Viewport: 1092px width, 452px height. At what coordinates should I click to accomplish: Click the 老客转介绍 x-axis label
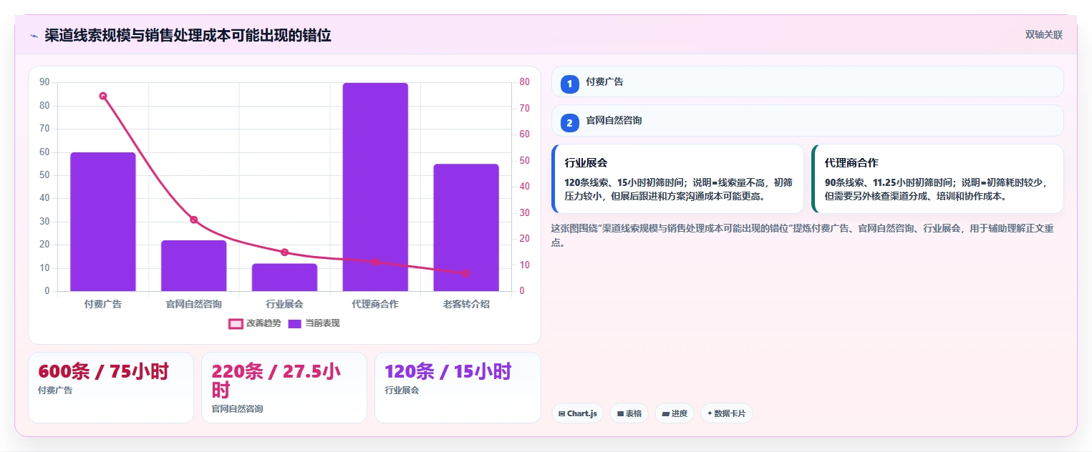tap(466, 304)
